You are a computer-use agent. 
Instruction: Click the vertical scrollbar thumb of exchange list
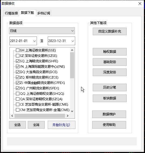tap(72, 65)
